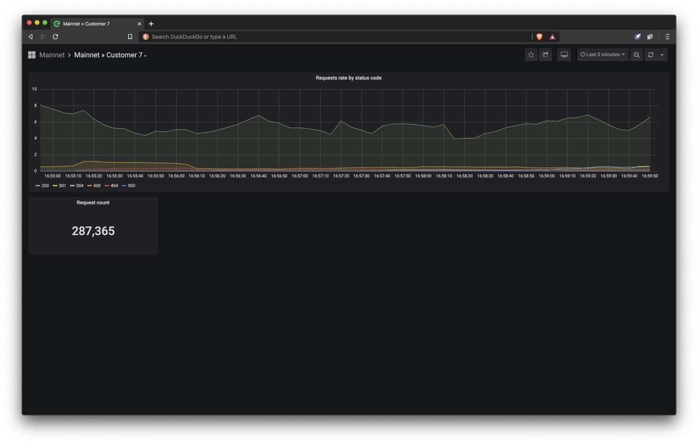This screenshot has width=698, height=444.
Task: Open the Mainnet » Customer 7 dashboard dropdown
Action: [110, 55]
